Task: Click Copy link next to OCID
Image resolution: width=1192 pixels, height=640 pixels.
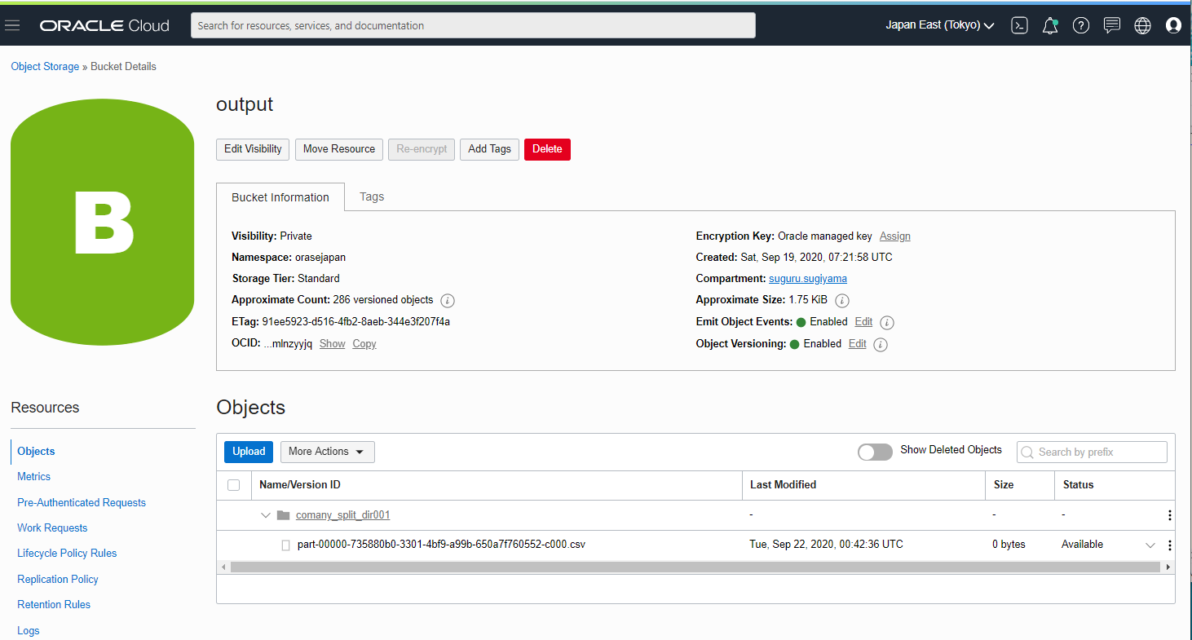Action: pos(364,344)
